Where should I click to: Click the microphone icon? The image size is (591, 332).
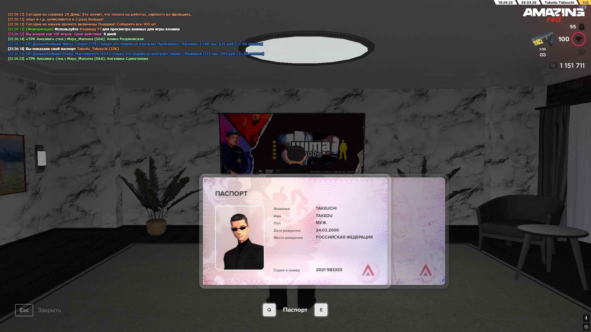586,318
